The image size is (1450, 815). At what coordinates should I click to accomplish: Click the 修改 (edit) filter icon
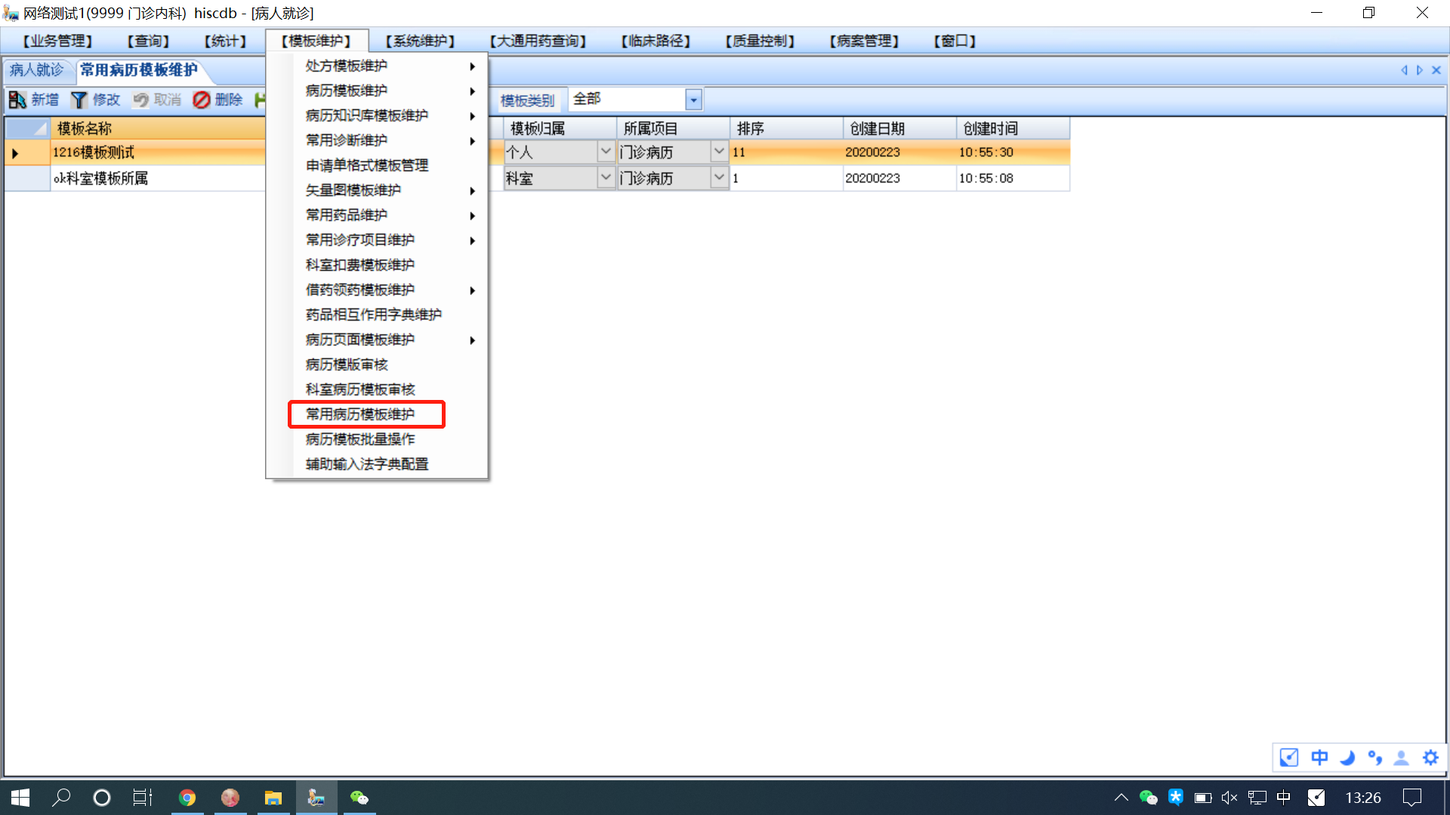coord(79,100)
